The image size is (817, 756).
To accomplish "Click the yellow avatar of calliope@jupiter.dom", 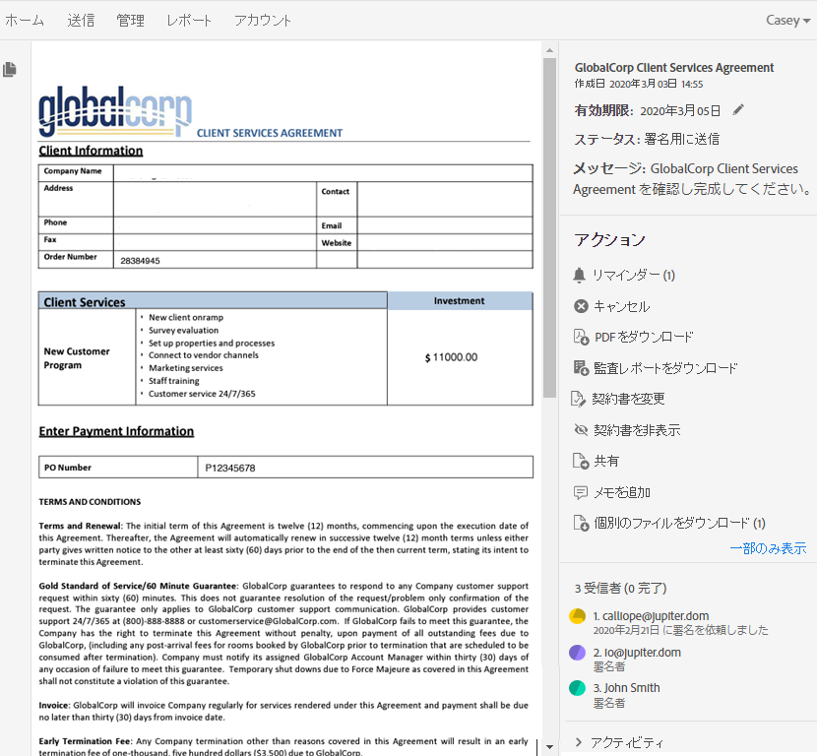I will pyautogui.click(x=578, y=616).
